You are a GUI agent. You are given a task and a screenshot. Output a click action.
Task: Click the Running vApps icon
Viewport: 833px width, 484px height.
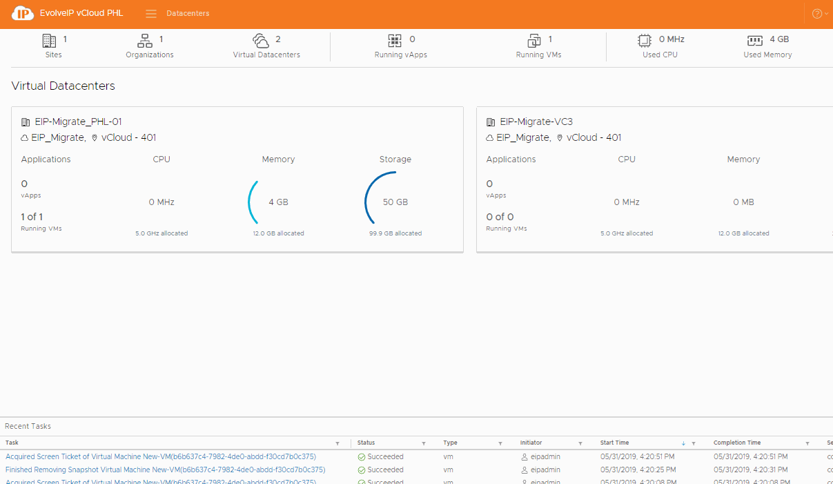395,40
